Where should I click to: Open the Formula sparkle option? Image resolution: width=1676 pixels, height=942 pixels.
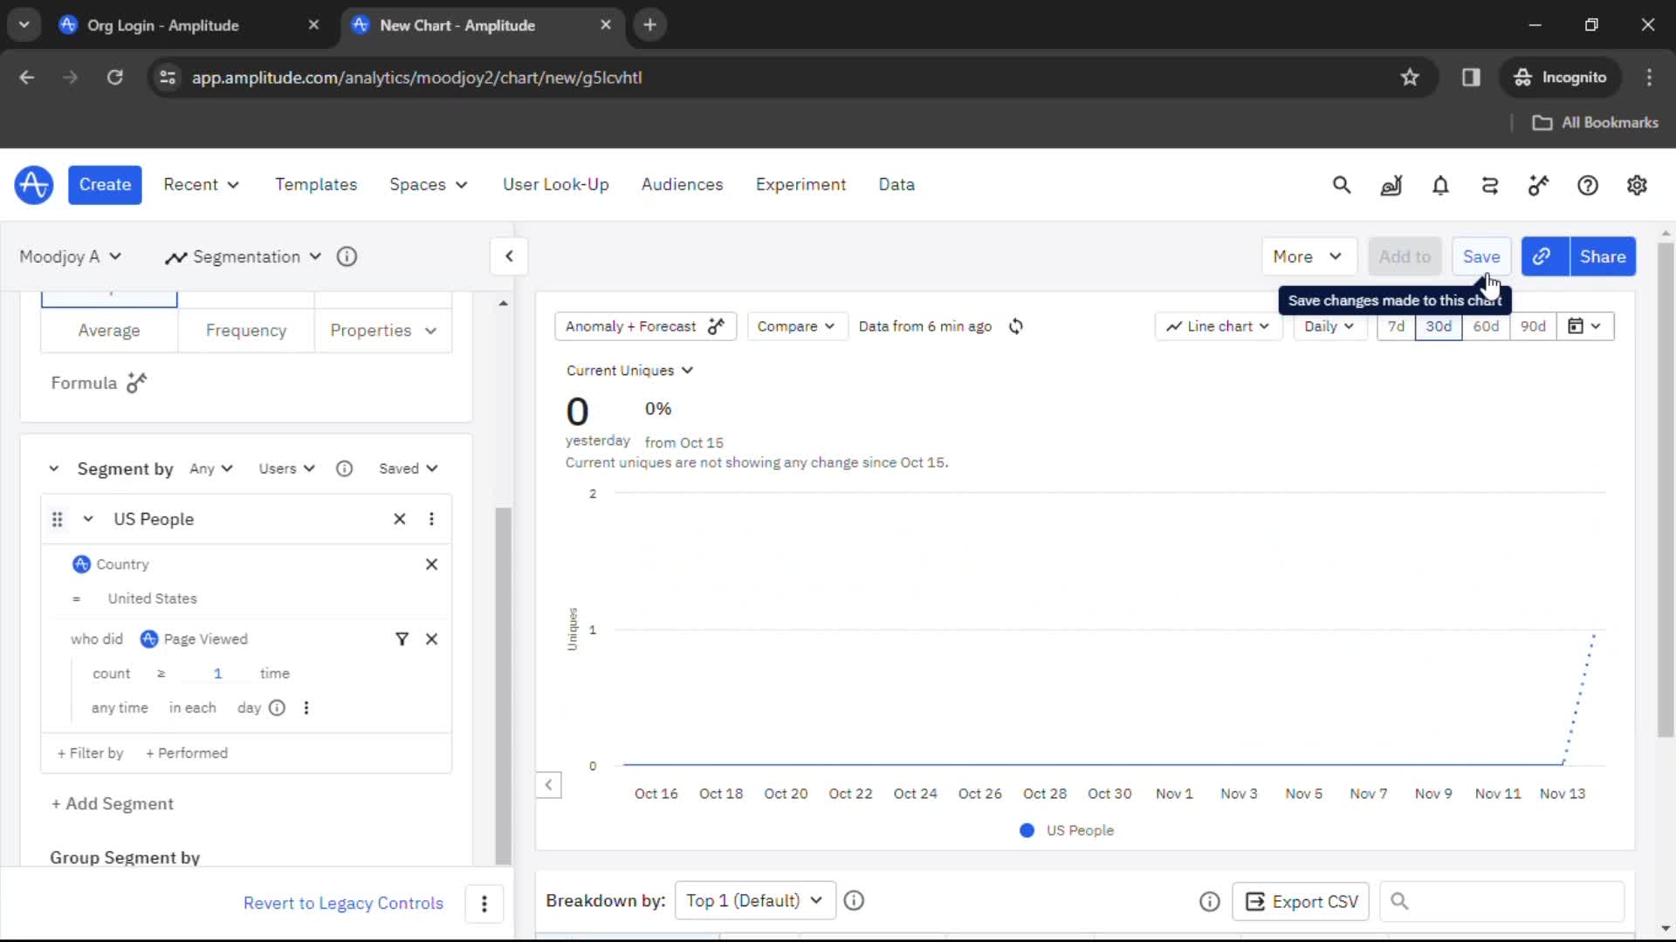[x=137, y=383]
